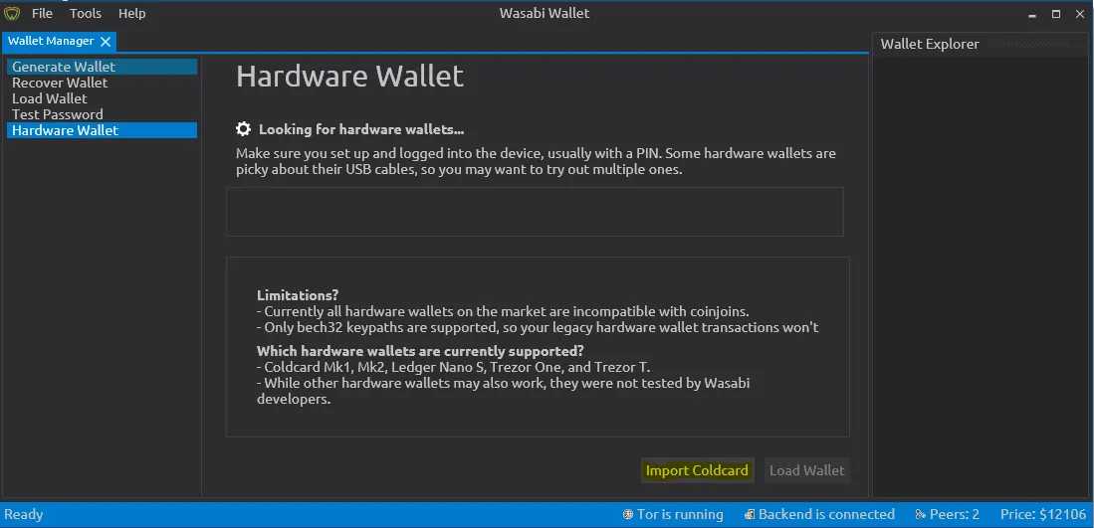Select Generate Wallet in the sidebar
This screenshot has height=528, width=1094.
pos(102,67)
